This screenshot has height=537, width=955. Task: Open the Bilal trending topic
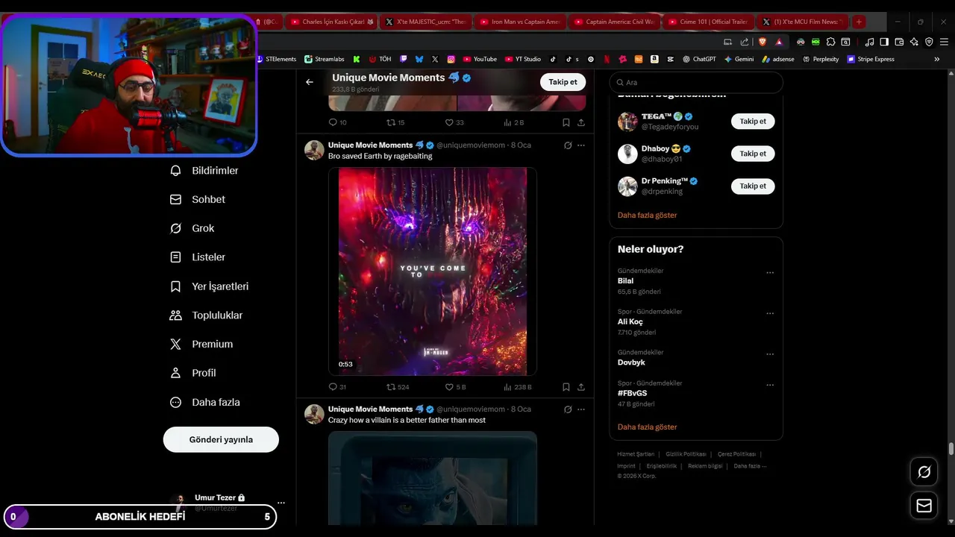(x=625, y=281)
